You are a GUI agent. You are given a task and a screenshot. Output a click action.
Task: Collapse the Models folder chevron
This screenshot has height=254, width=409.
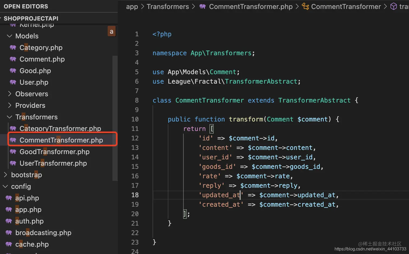(9, 36)
